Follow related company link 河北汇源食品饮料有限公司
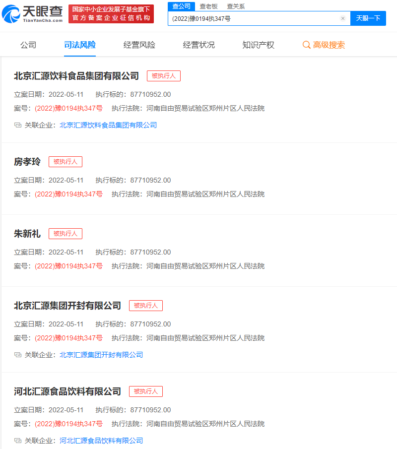 pos(101,441)
